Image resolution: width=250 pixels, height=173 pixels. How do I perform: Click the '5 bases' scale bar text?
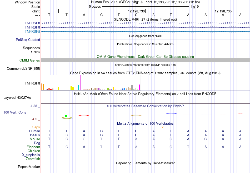click(x=95, y=7)
